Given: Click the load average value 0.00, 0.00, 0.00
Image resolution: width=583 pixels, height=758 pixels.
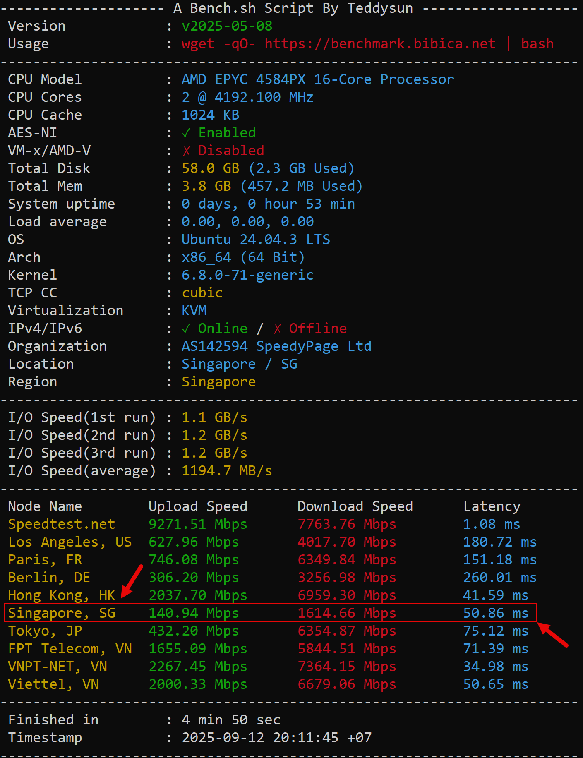Looking at the screenshot, I should [x=247, y=222].
